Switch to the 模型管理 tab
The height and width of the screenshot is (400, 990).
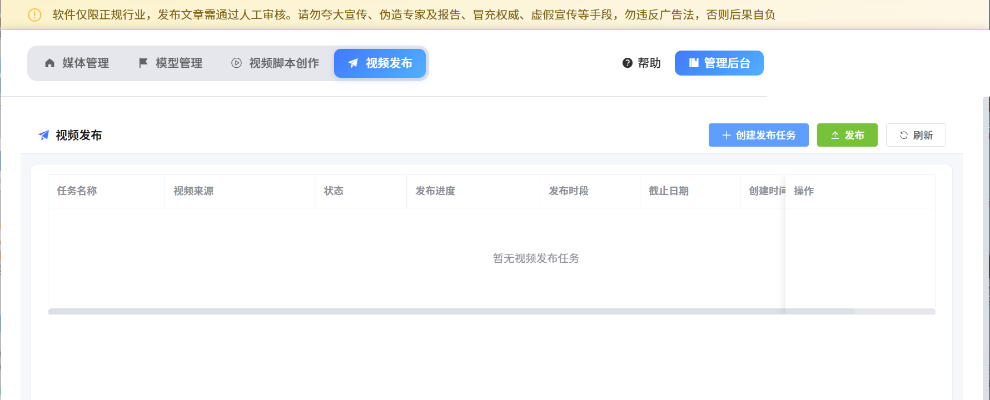click(x=170, y=63)
